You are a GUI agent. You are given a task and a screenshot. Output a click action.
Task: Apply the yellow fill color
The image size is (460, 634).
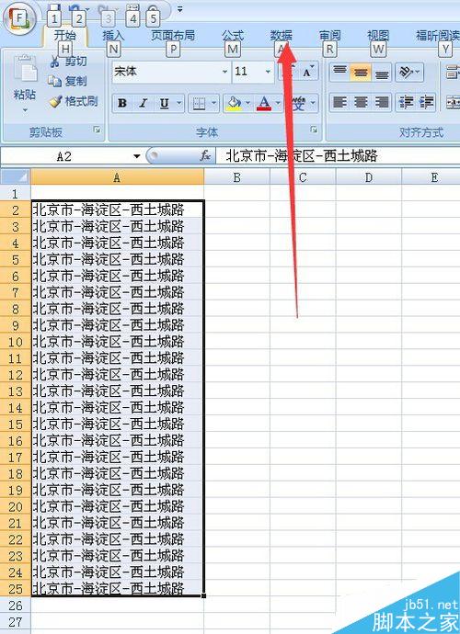234,104
